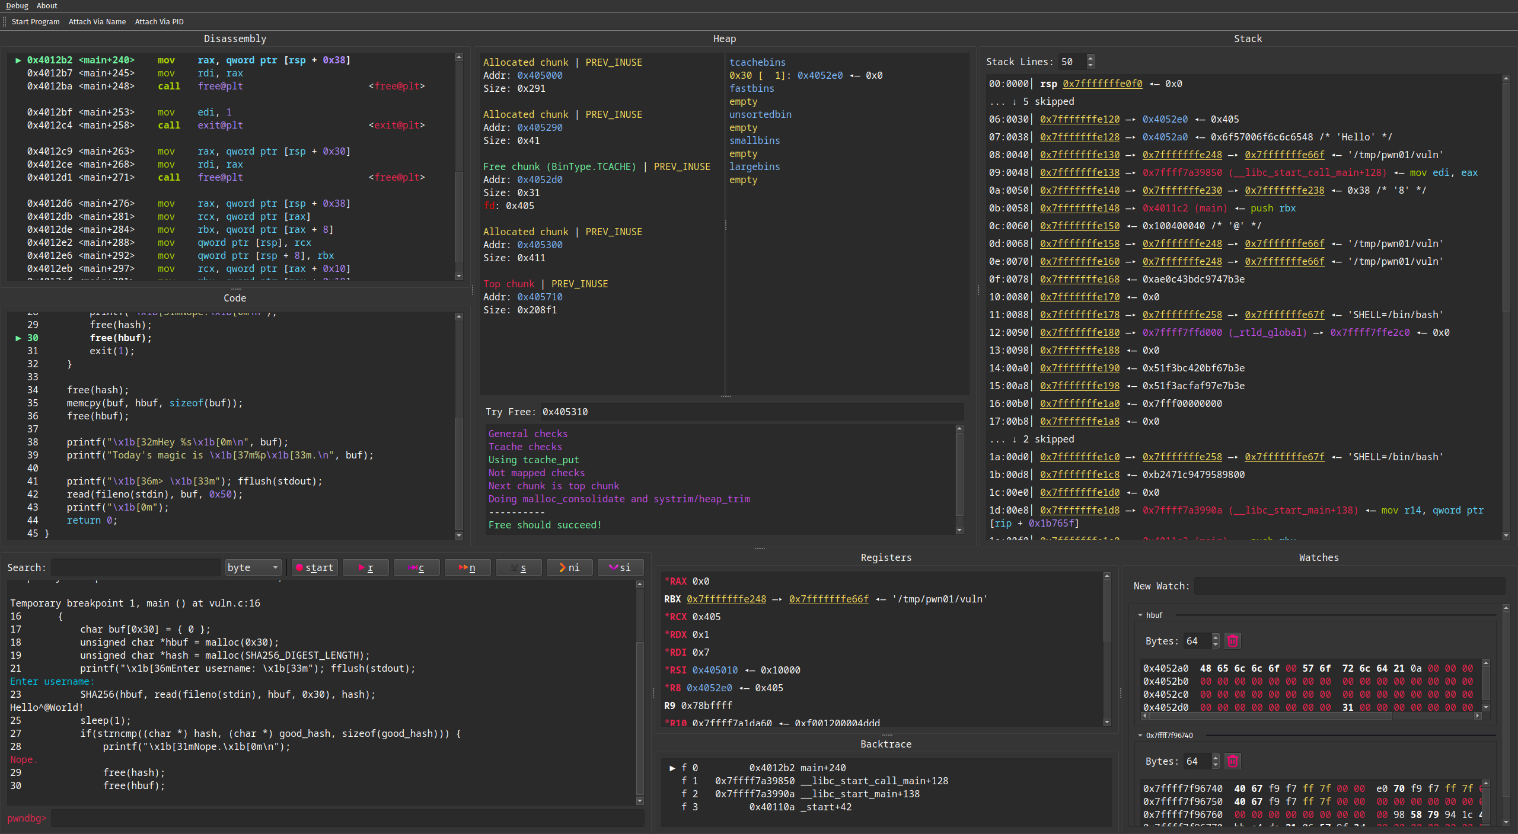Viewport: 1518px width, 834px height.
Task: Delete the hbuf watch with trash icon
Action: coord(1232,641)
